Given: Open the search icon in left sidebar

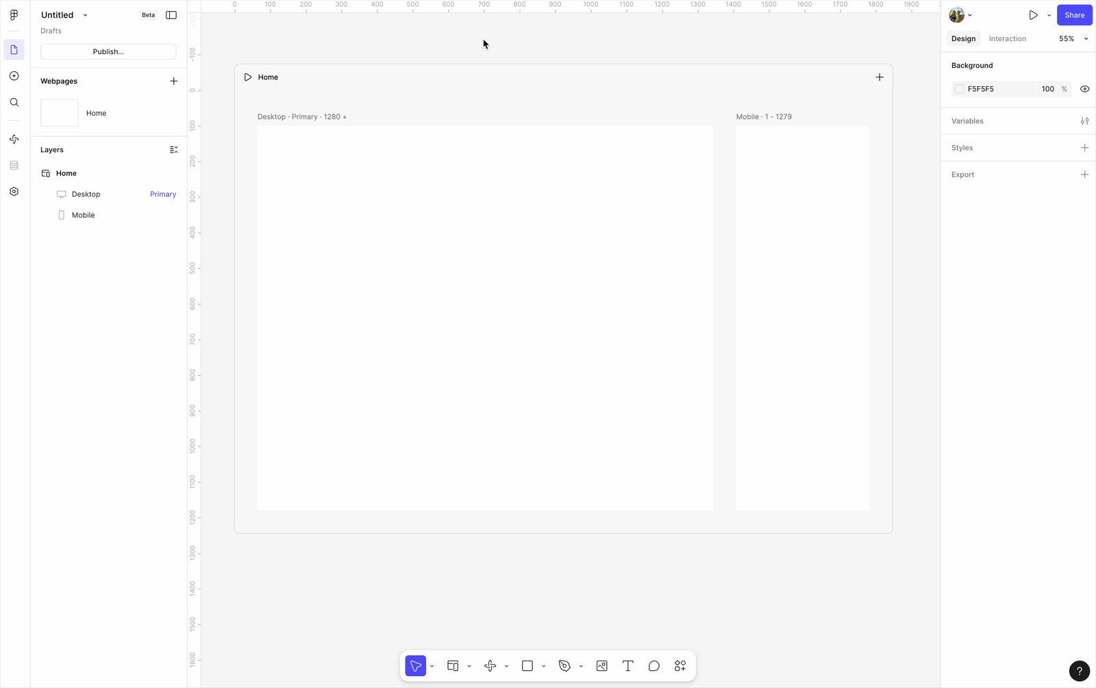Looking at the screenshot, I should pyautogui.click(x=14, y=103).
